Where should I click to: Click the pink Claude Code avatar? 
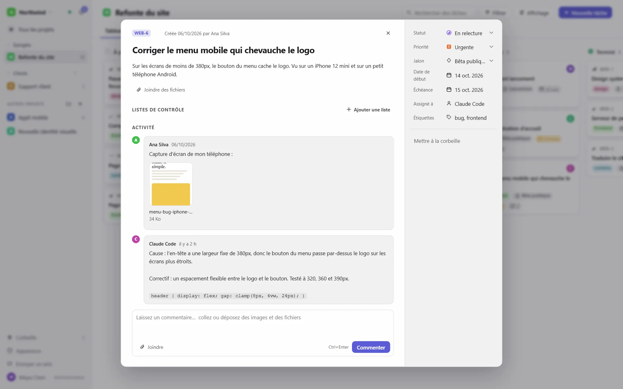tap(136, 239)
